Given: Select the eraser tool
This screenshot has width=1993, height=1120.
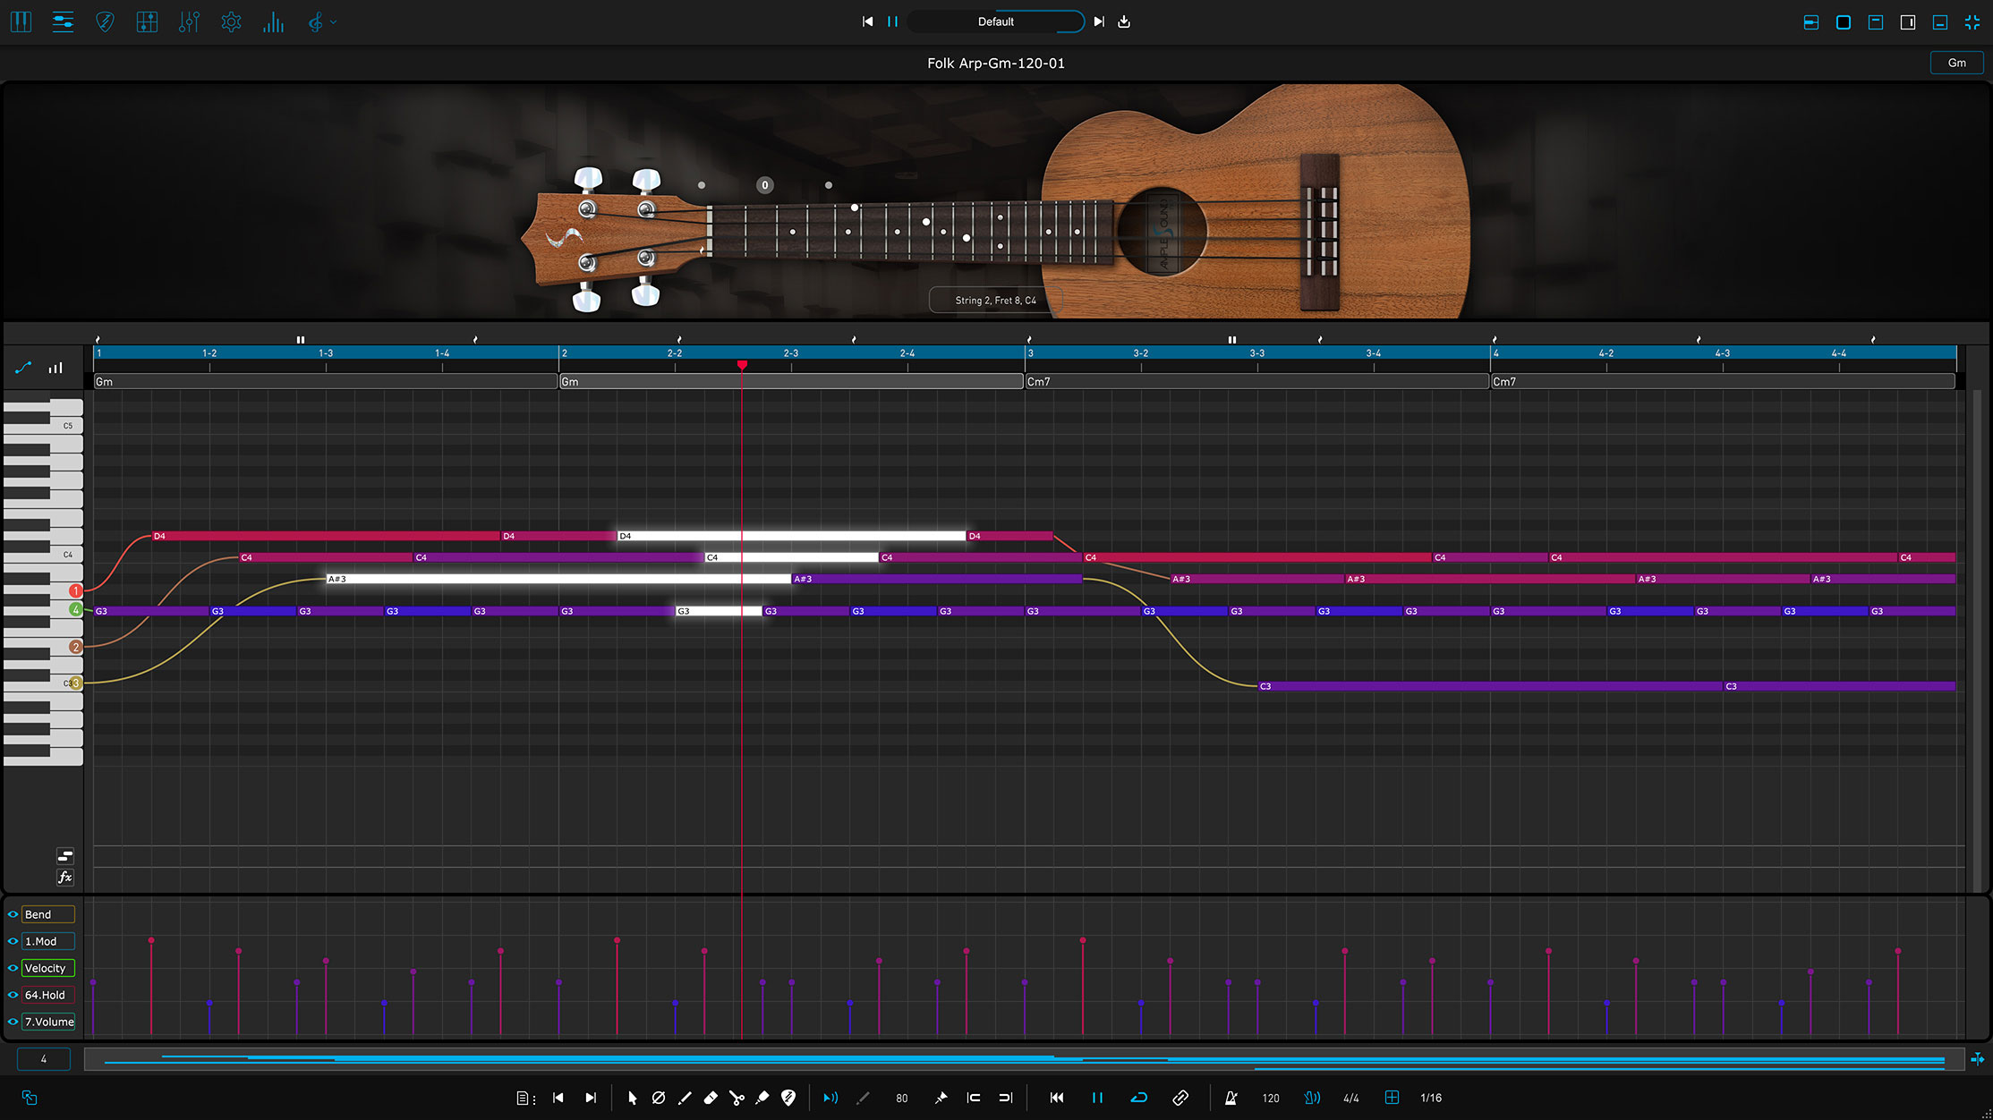Looking at the screenshot, I should [x=711, y=1098].
